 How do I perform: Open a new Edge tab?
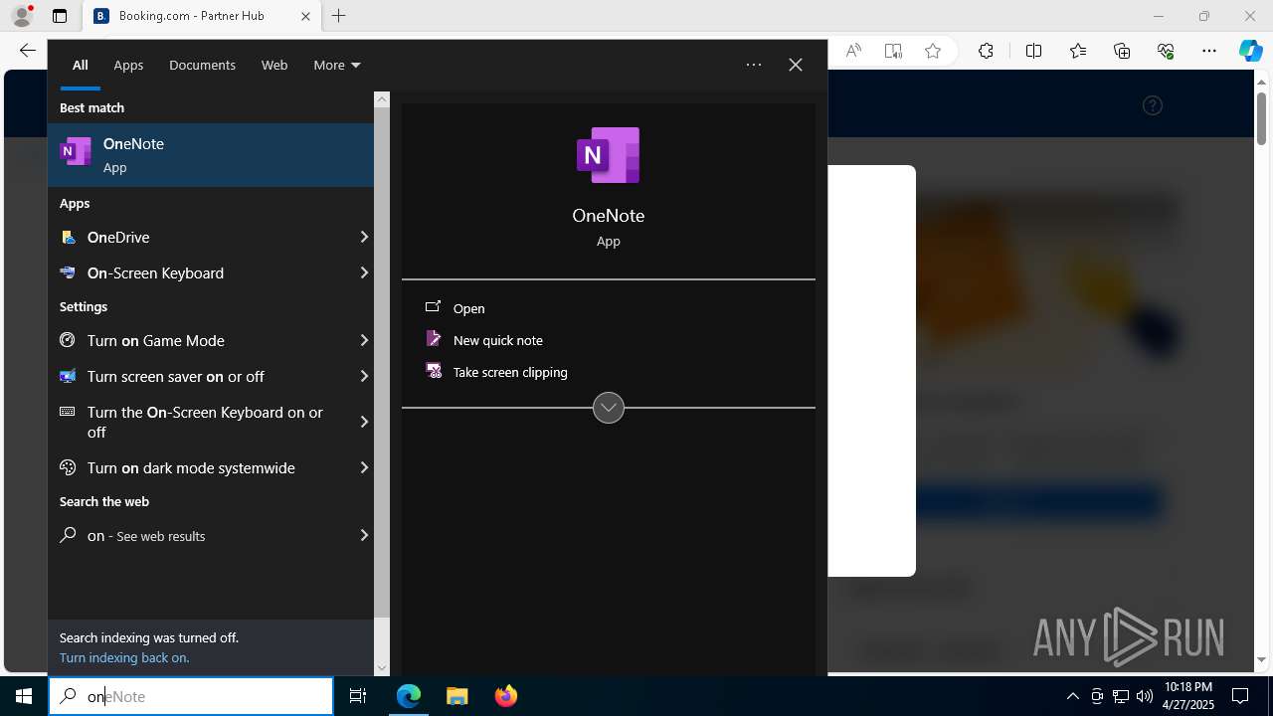pyautogui.click(x=339, y=16)
